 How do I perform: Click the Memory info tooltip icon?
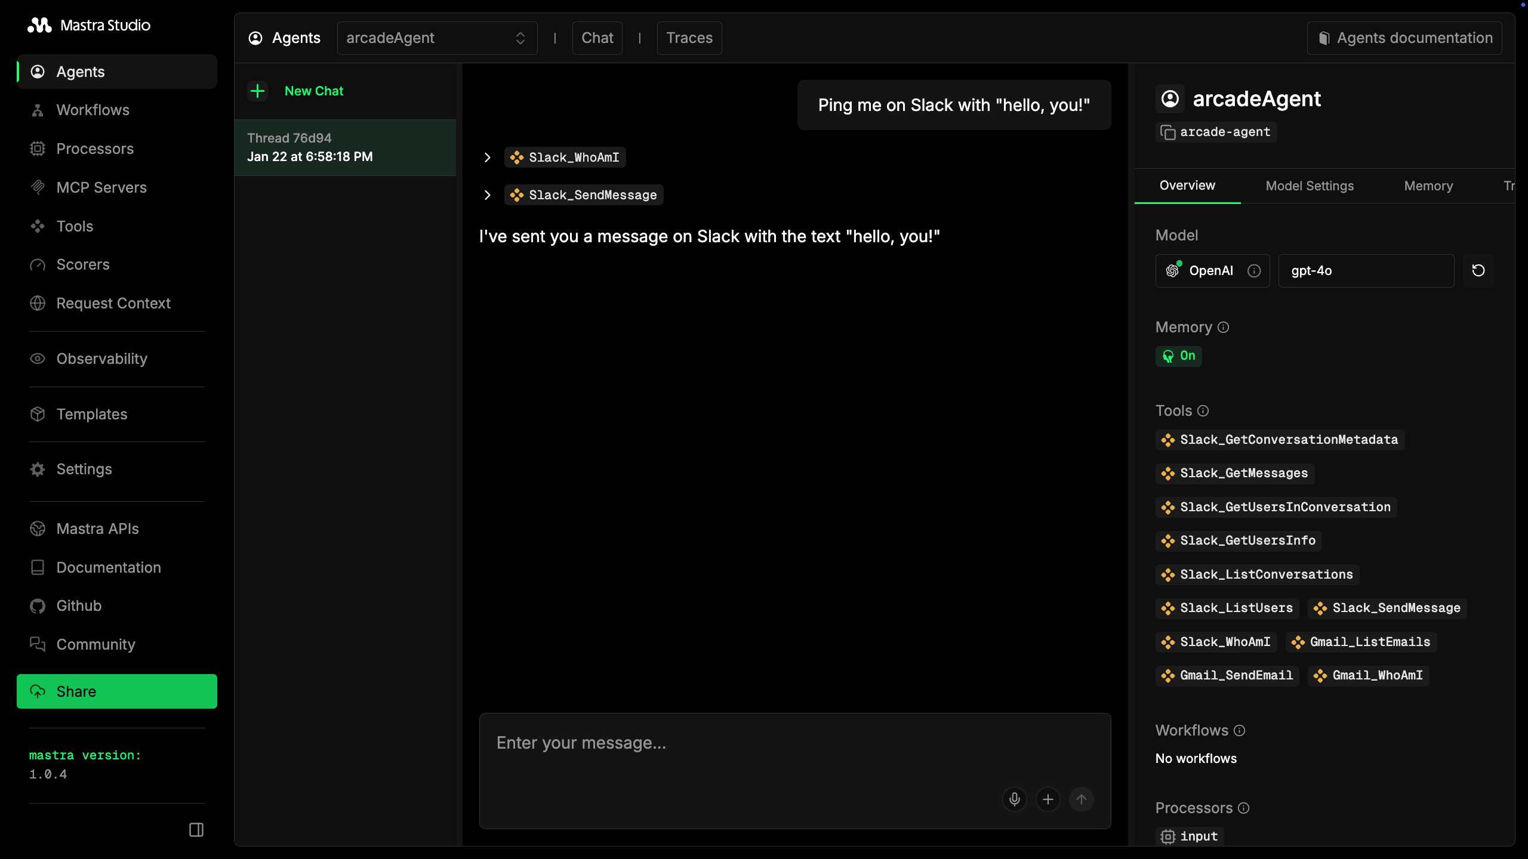(1224, 327)
